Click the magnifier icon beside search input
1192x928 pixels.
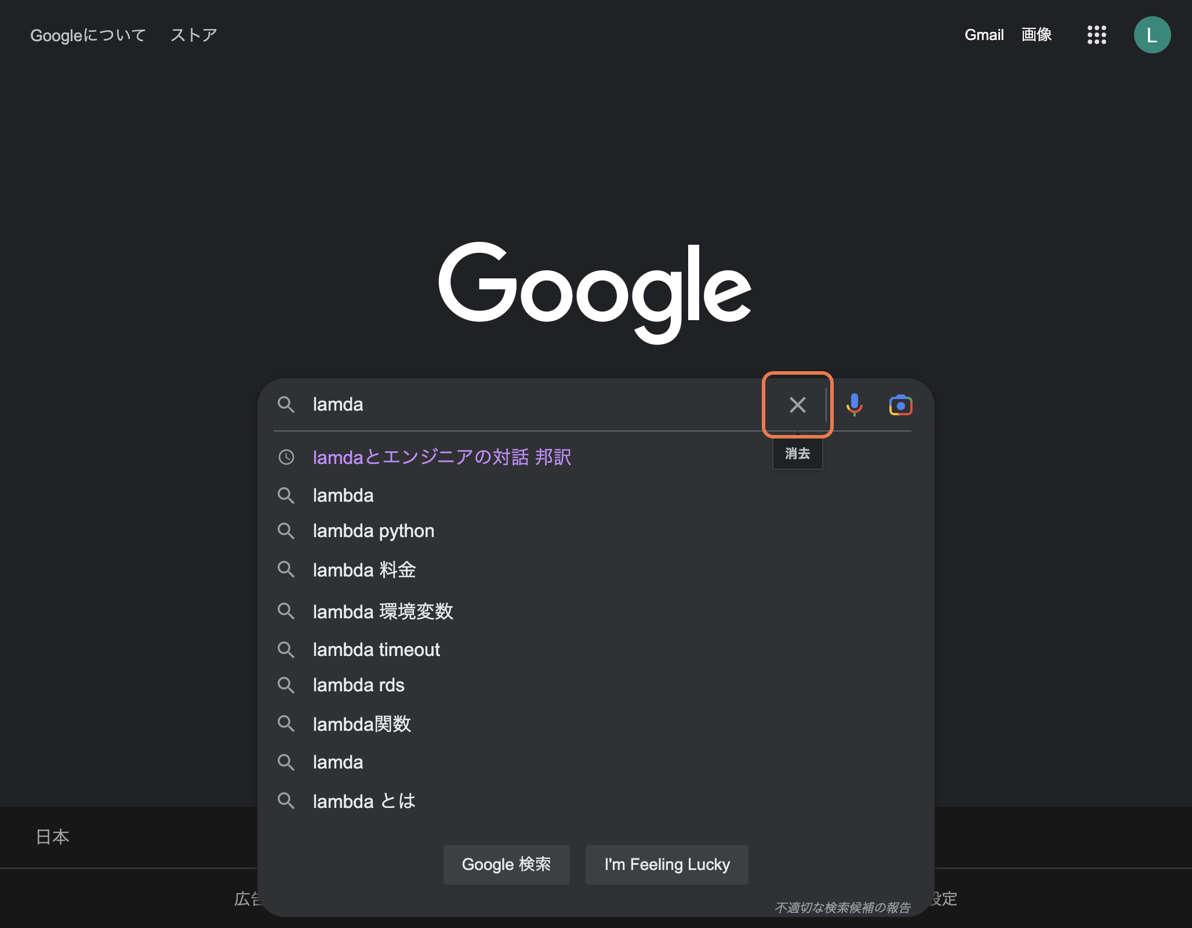286,404
